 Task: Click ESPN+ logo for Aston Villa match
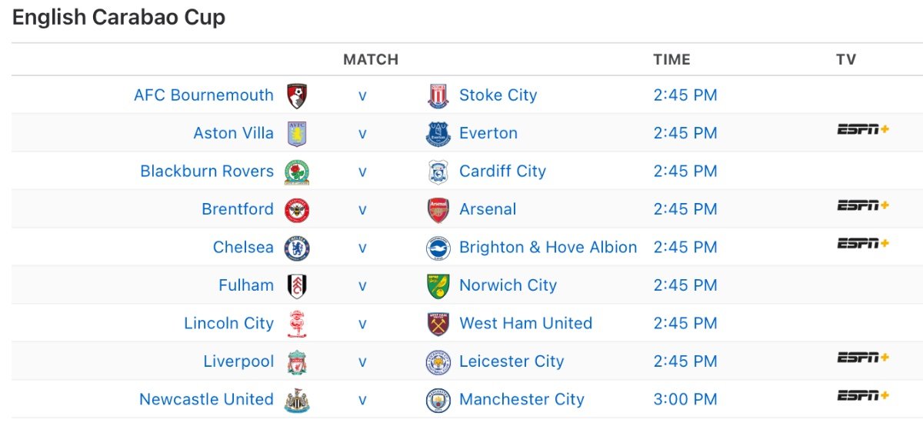[863, 129]
